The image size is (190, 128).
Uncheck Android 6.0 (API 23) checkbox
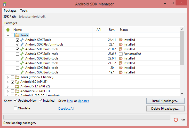[12, 82]
